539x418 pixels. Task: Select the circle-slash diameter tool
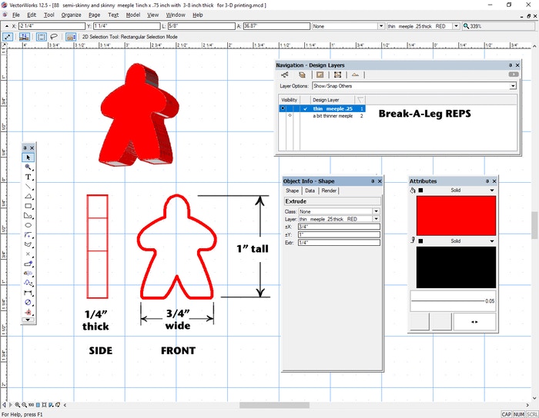[x=28, y=303]
